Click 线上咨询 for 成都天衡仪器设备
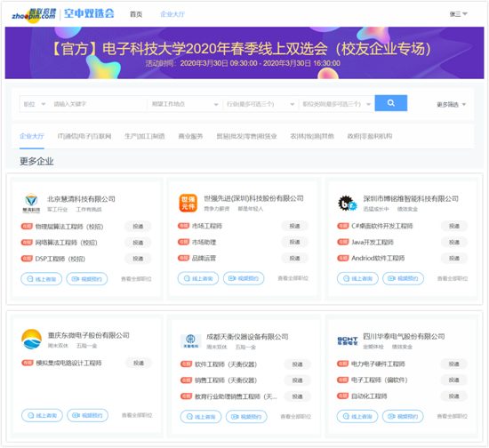This screenshot has height=448, width=489. coord(201,417)
